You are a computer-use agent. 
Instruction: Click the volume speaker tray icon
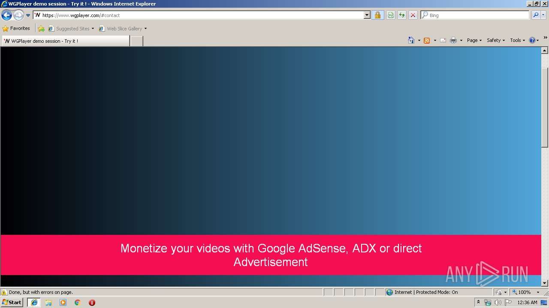coord(498,302)
